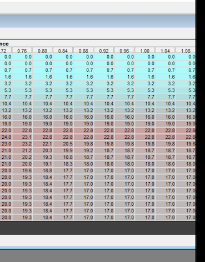Select the 0.92 column header

(x=104, y=50)
